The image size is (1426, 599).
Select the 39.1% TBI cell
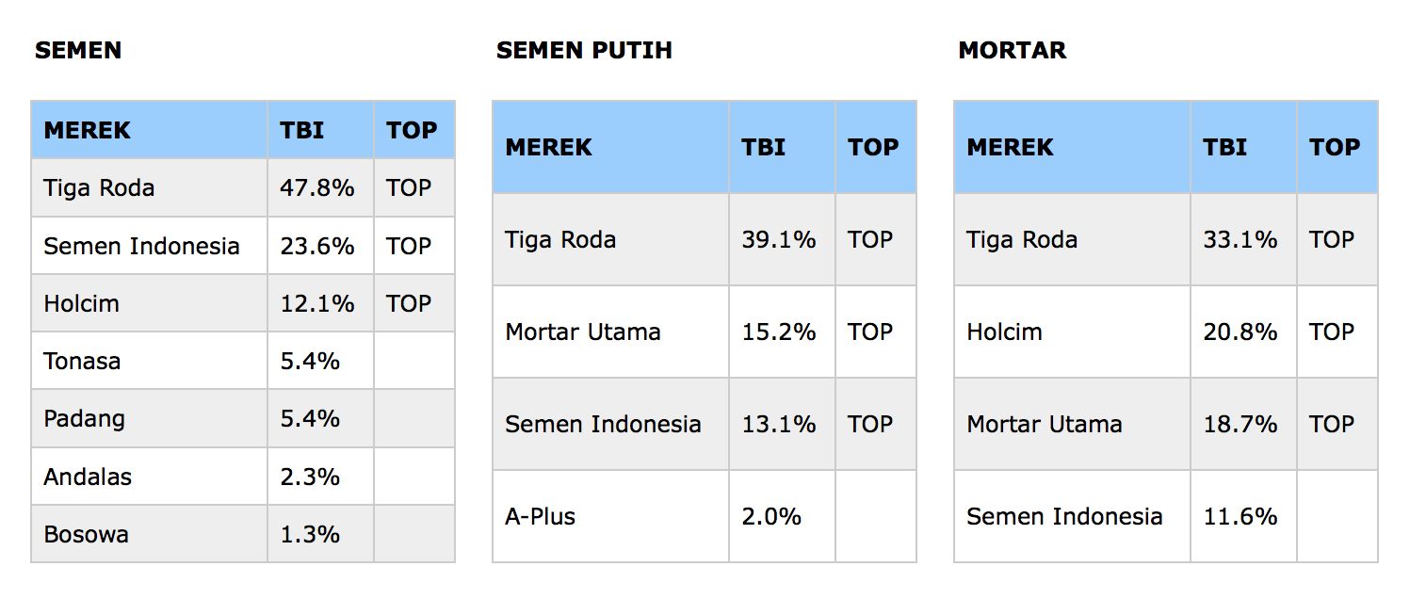[779, 240]
